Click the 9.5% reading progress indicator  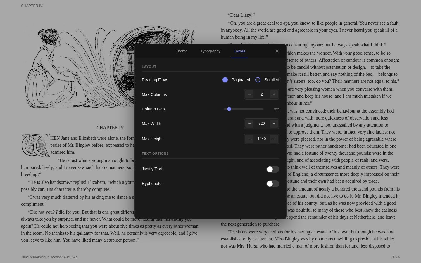coord(396,257)
